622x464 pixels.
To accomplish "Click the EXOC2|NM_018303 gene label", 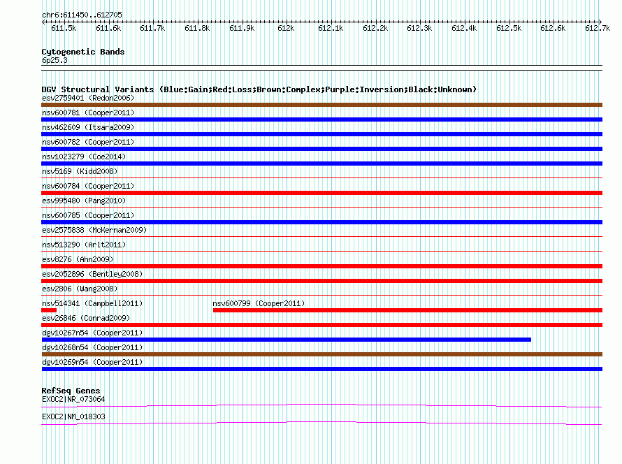I will 73,416.
